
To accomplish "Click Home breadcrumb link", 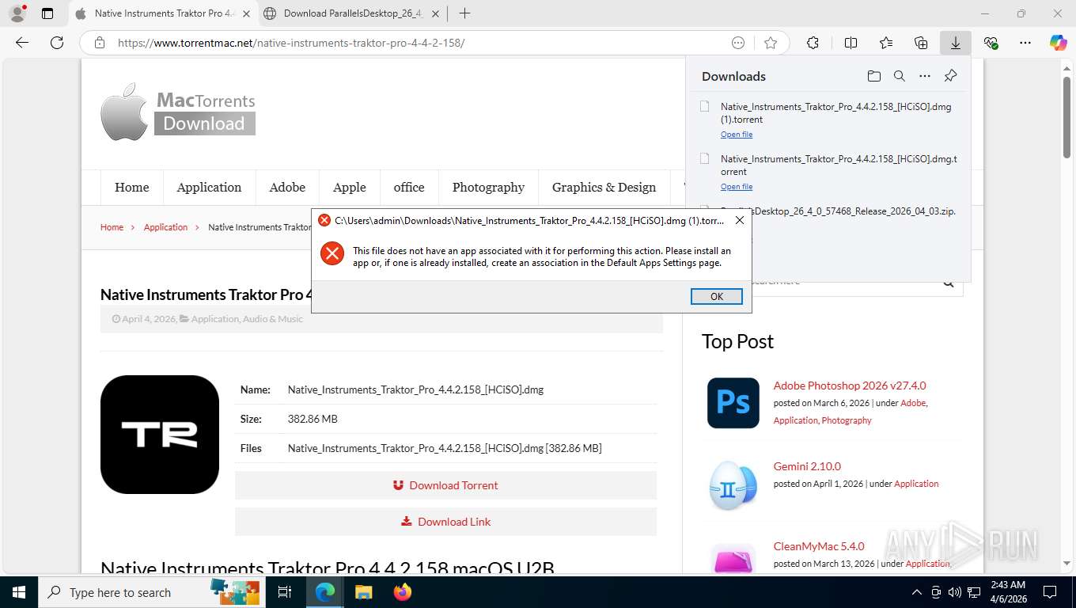I will click(x=112, y=227).
